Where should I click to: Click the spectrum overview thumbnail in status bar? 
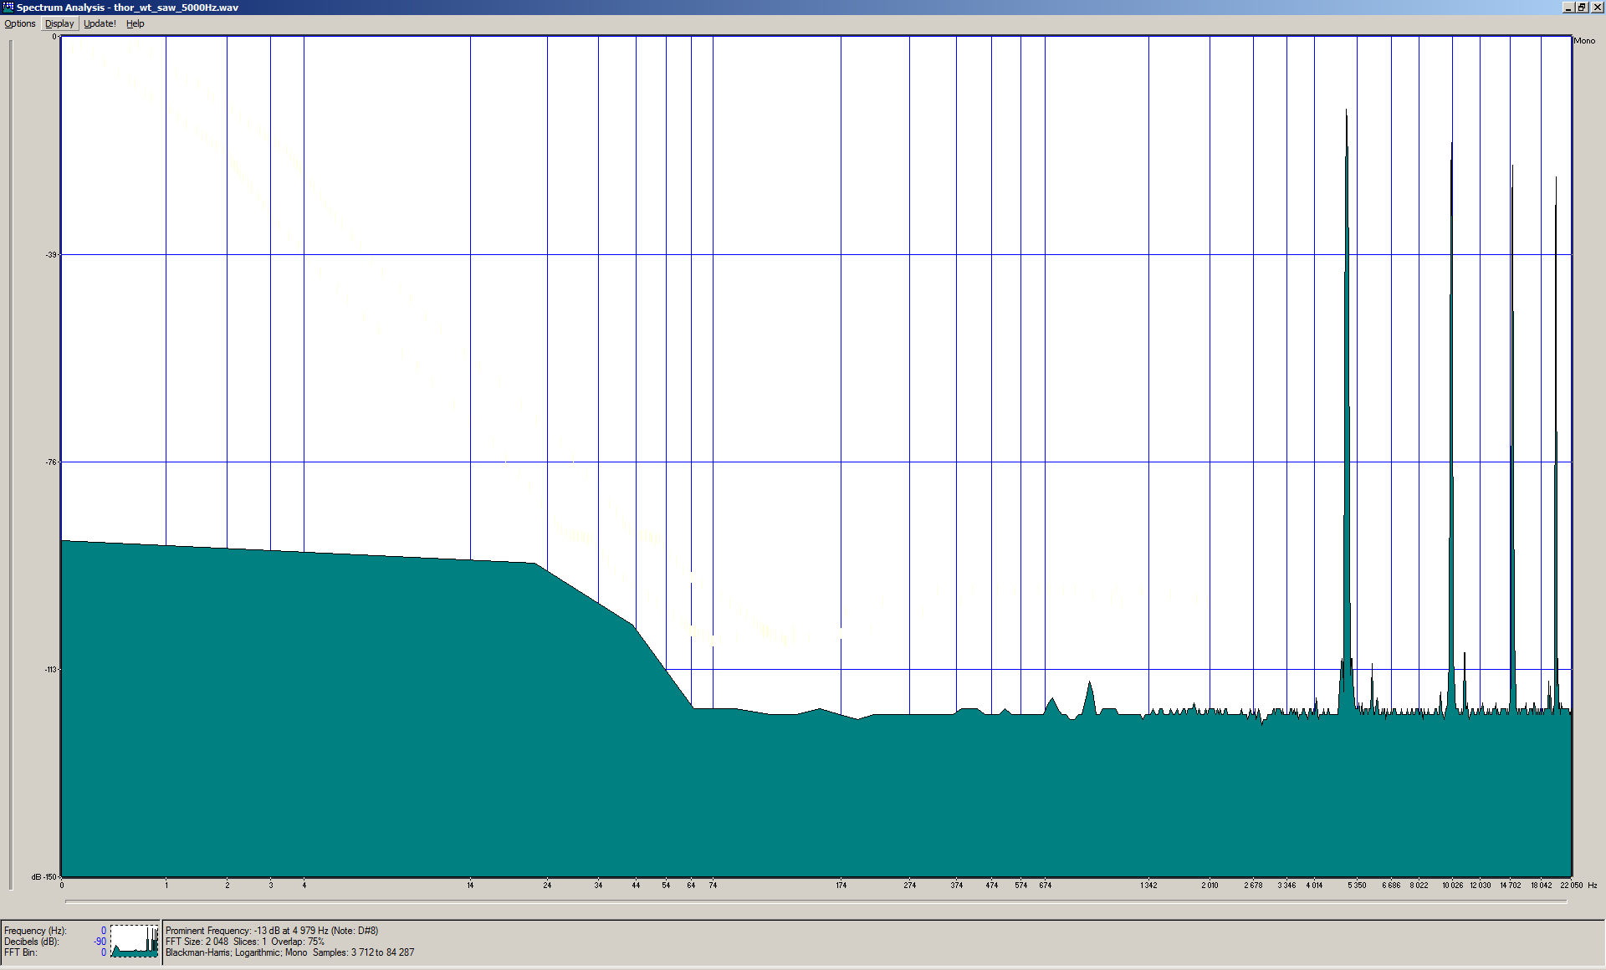[x=135, y=941]
